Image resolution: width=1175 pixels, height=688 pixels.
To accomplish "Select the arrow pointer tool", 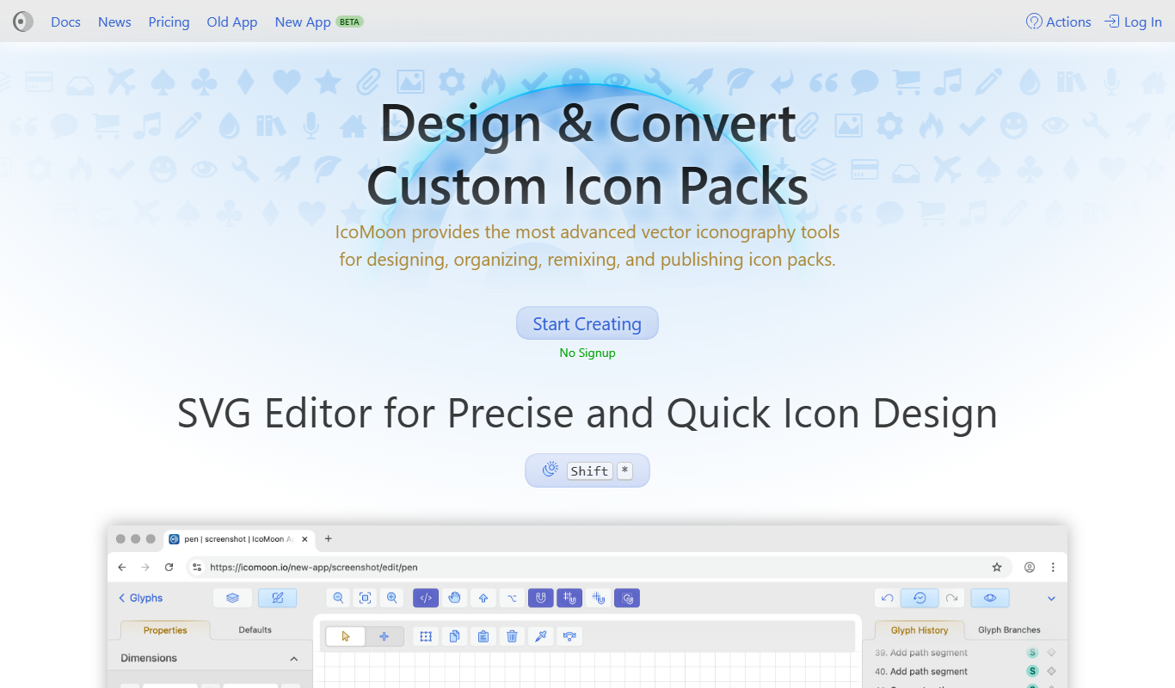I will [x=346, y=636].
